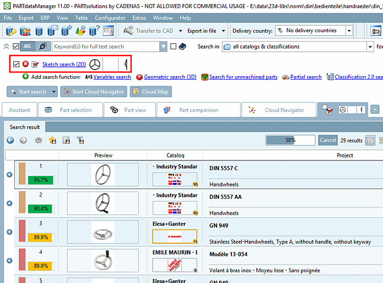Click the database with envelope icon

tap(53, 31)
